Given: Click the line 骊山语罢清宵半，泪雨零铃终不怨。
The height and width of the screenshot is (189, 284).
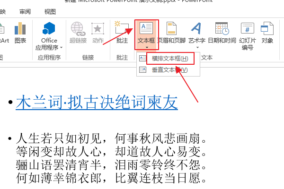Looking at the screenshot, I should click(111, 165).
